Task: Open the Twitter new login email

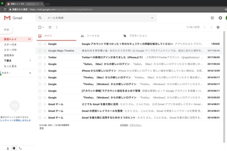Action: [129, 57]
